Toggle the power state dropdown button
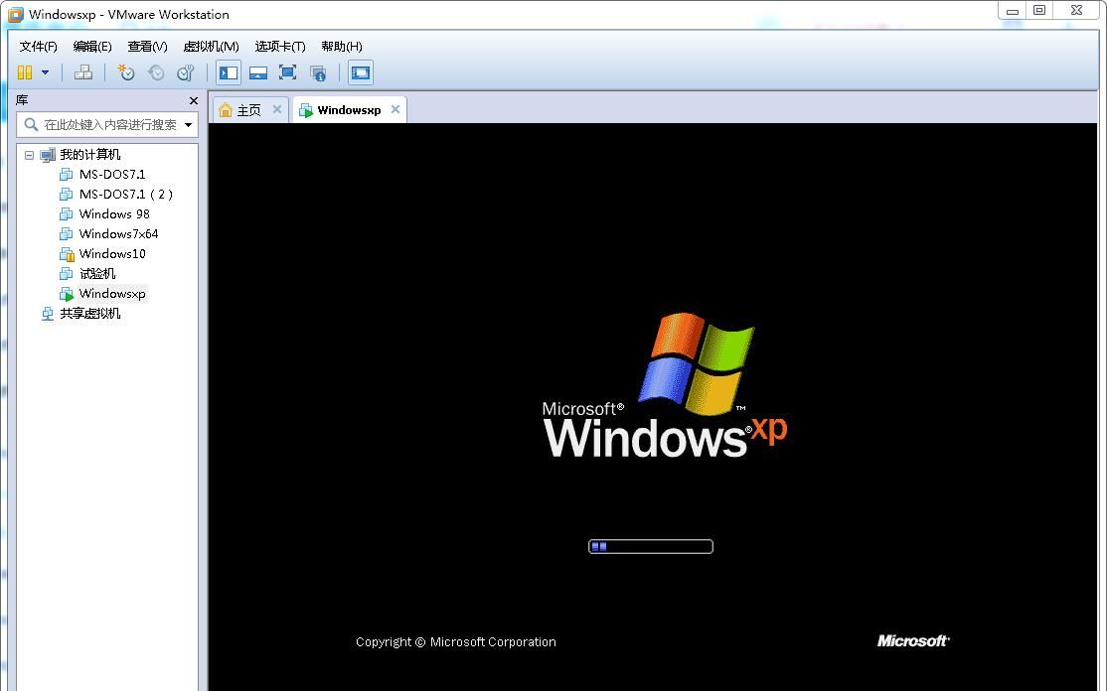The image size is (1107, 691). pyautogui.click(x=23, y=72)
